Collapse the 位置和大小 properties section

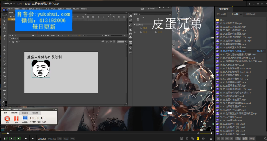134,25
